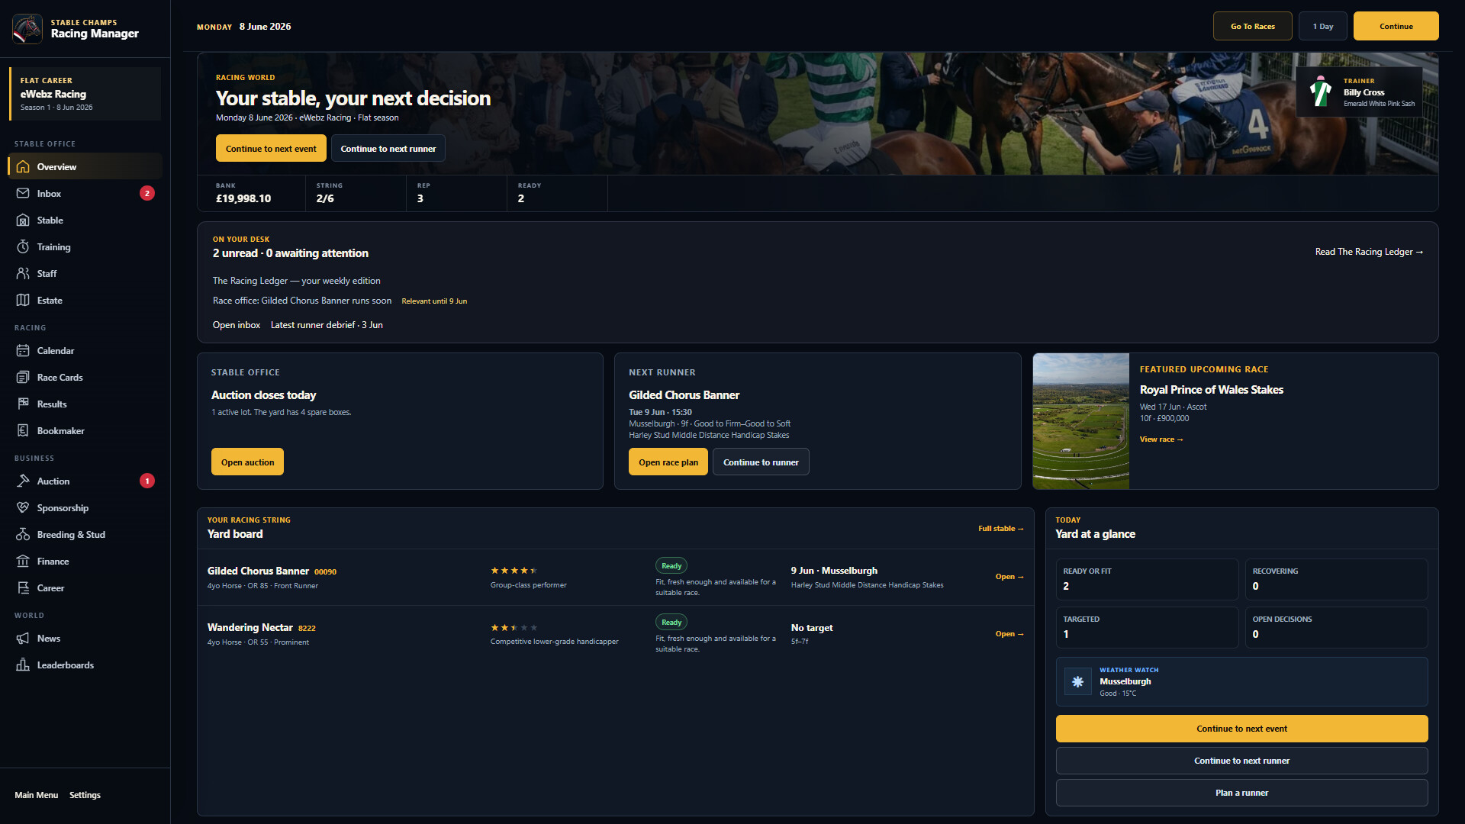
Task: Click Continue to runner in Next Runner card
Action: point(761,462)
